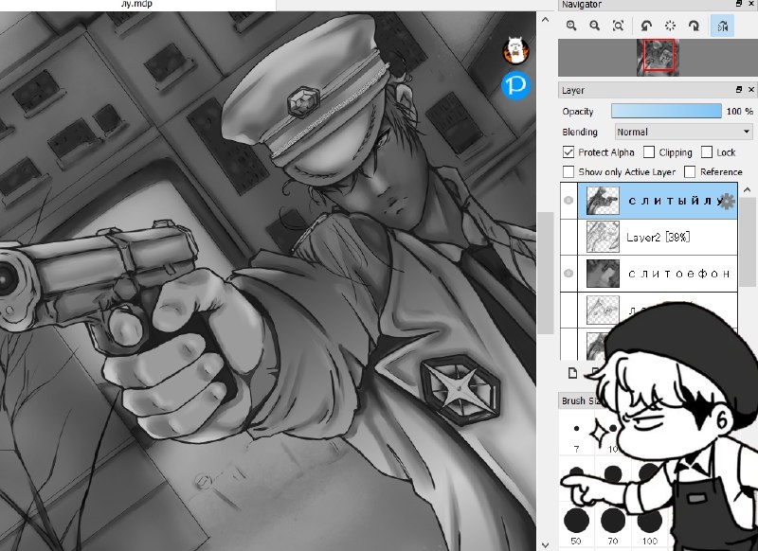Click the zoom out magnifier in Navigator

(595, 26)
